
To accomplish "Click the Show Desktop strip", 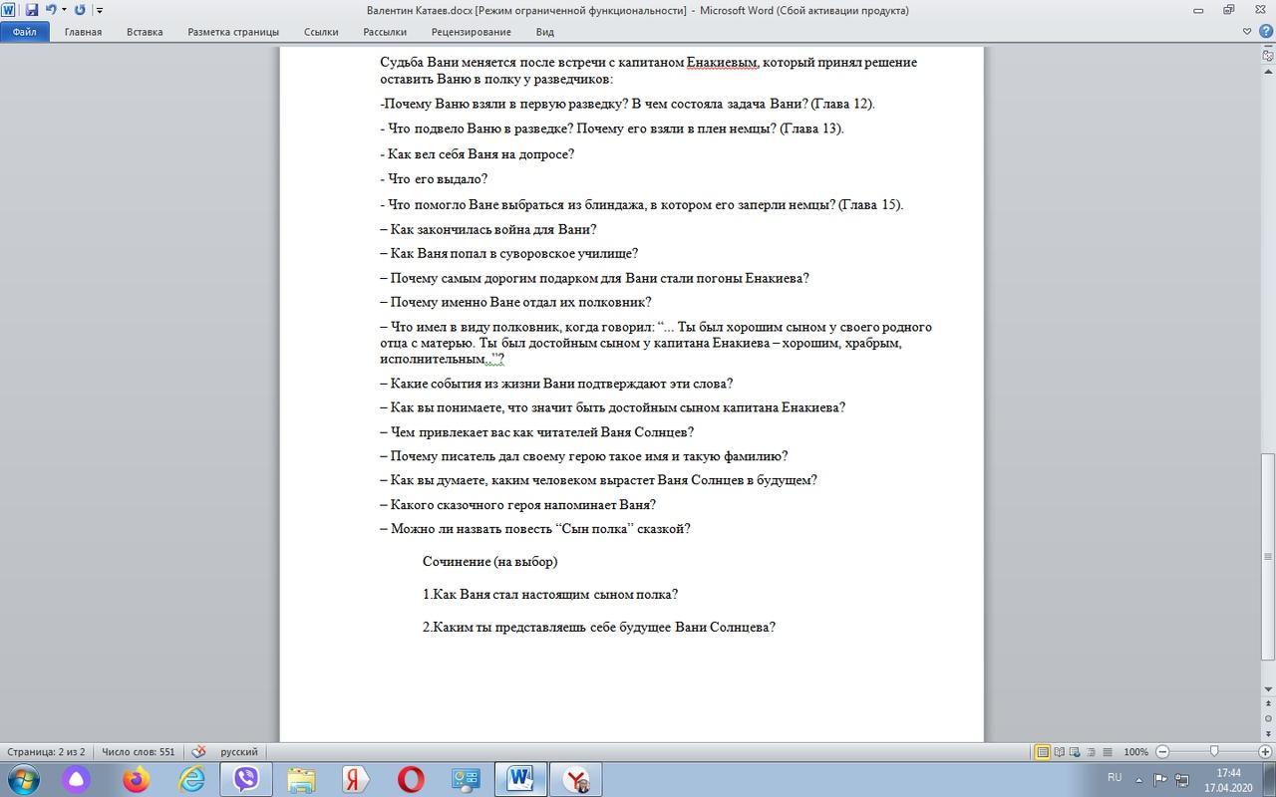I will point(1269,779).
